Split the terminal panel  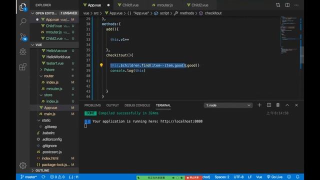click(x=269, y=105)
